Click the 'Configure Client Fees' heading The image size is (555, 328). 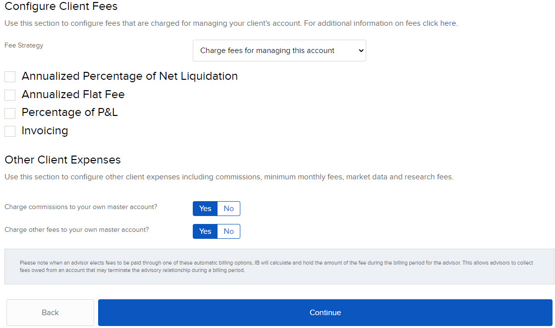click(61, 6)
